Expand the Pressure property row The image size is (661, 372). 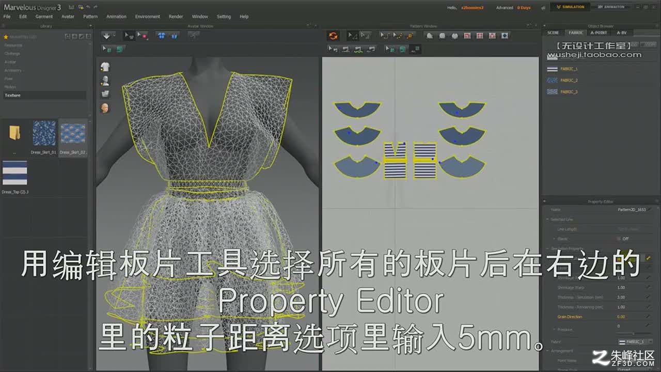[x=554, y=329]
